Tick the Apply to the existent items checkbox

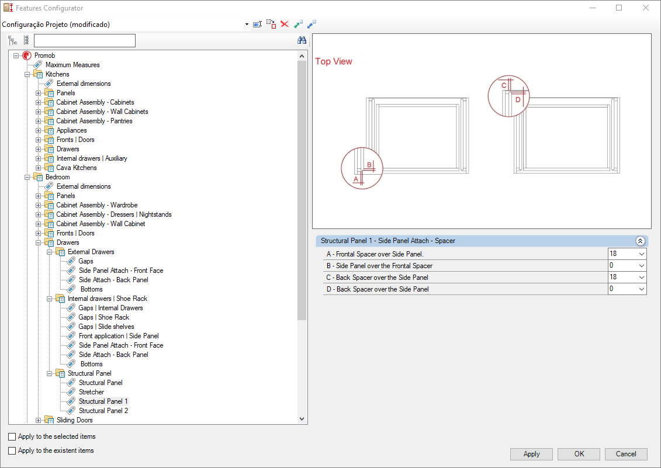tap(12, 450)
